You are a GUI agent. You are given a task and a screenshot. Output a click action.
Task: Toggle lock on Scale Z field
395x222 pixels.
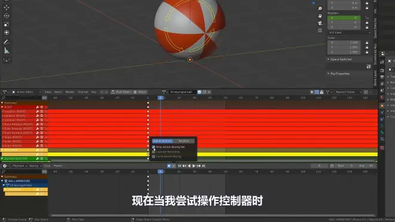(x=367, y=52)
